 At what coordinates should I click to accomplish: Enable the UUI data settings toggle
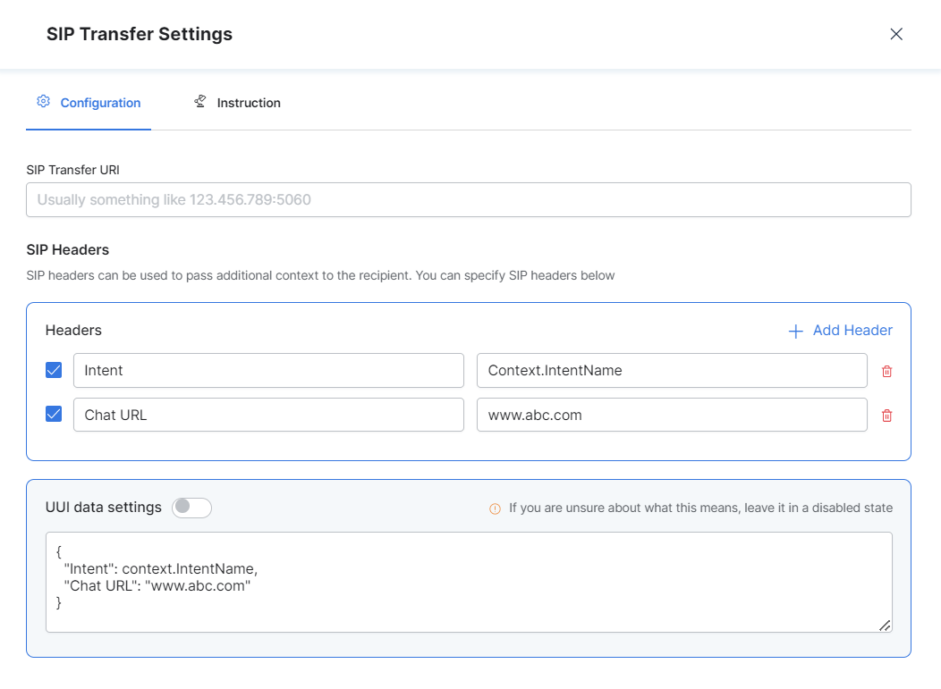point(192,507)
